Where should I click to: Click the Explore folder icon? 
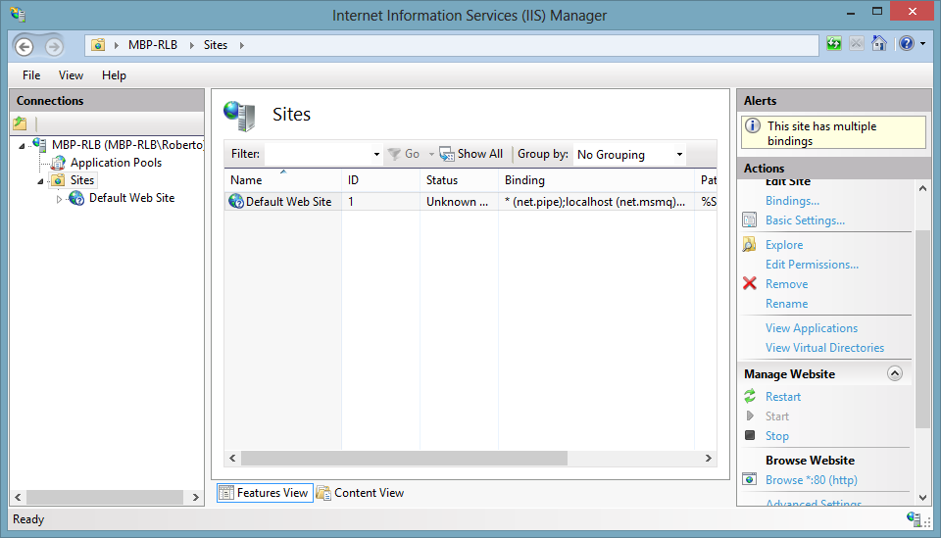[750, 245]
